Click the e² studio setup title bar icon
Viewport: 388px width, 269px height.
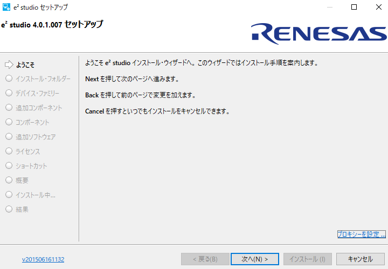coord(6,7)
